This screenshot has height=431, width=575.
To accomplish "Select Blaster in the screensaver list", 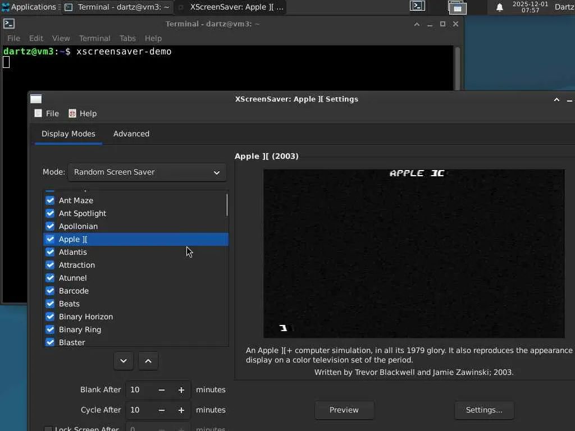I will tap(136, 342).
